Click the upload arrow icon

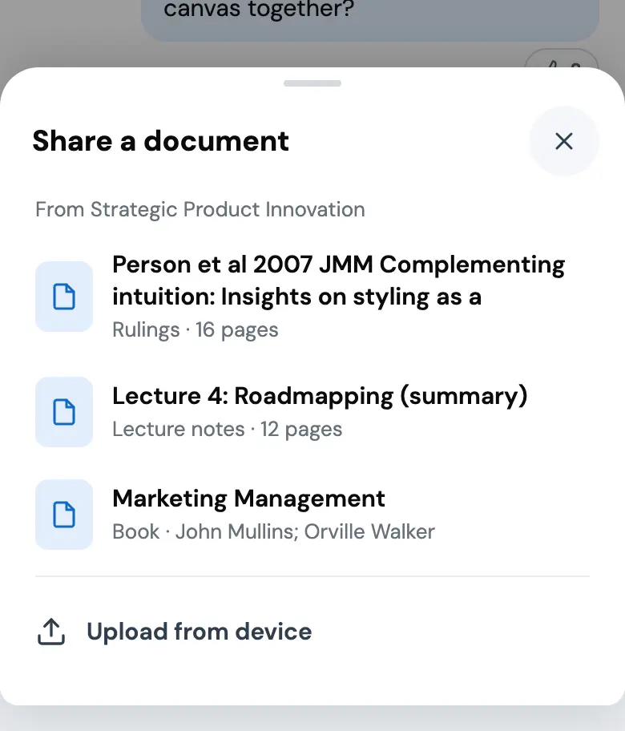coord(51,632)
